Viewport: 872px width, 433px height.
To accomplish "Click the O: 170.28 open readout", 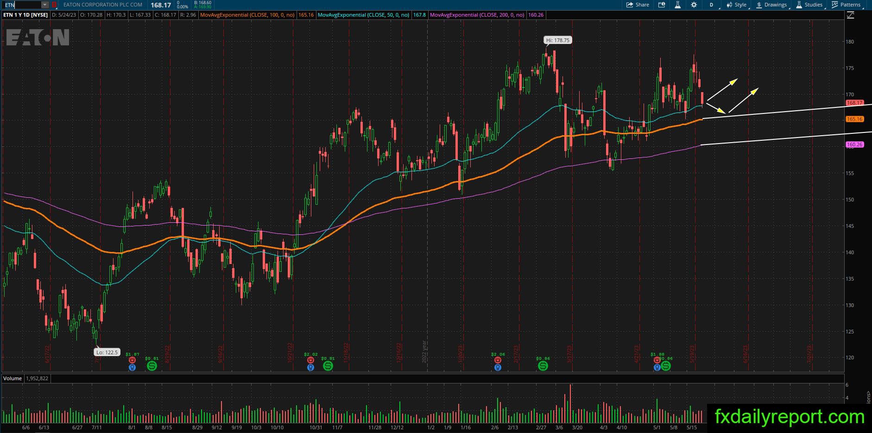I will click(91, 15).
